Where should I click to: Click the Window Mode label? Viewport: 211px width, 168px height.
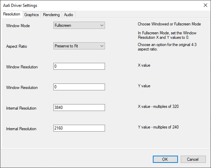(18, 26)
